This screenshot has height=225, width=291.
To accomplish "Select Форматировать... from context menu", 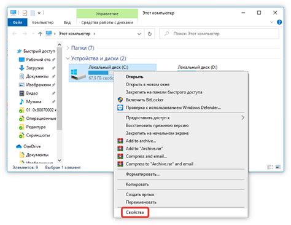I will 142,175.
